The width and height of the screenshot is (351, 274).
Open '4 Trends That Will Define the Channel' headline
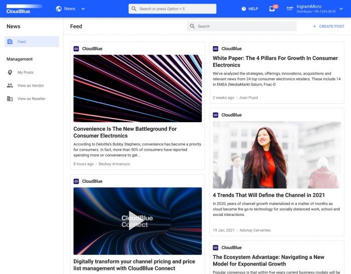[269, 195]
